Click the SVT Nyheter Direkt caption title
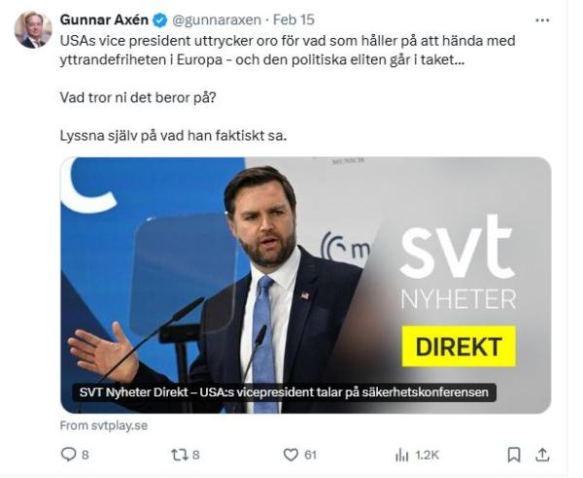583x478 pixels. point(284,393)
